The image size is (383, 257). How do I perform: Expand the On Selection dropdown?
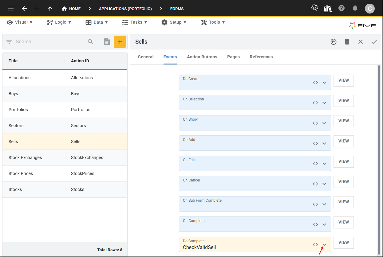click(x=324, y=103)
